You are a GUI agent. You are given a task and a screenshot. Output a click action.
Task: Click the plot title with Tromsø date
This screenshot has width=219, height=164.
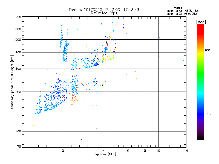tap(104, 10)
